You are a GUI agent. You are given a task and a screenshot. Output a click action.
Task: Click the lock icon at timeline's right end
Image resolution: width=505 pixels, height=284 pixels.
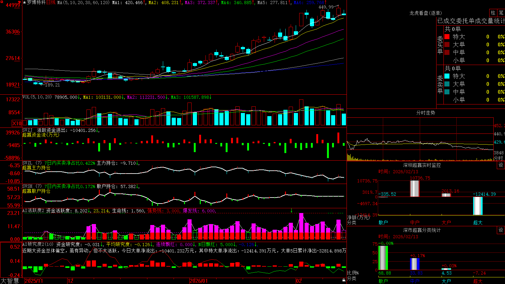(344, 280)
